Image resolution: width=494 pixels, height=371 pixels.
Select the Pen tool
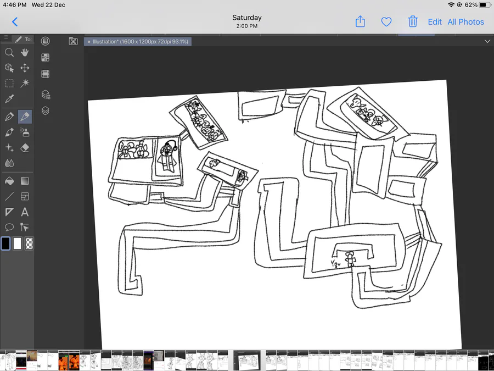pos(9,117)
